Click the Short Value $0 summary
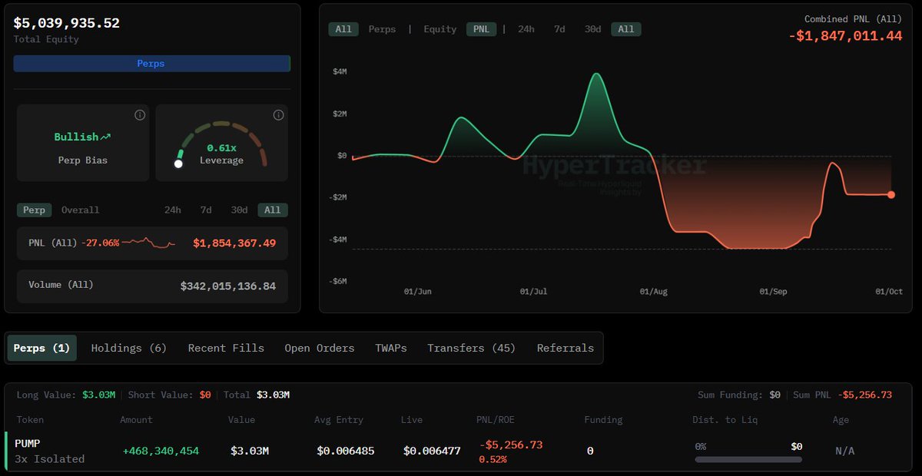 tap(169, 395)
